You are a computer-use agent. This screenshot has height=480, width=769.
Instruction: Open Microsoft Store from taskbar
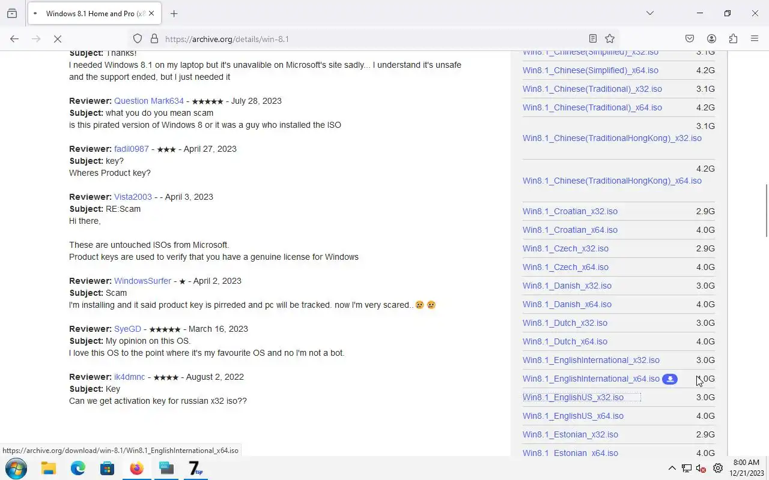(107, 468)
